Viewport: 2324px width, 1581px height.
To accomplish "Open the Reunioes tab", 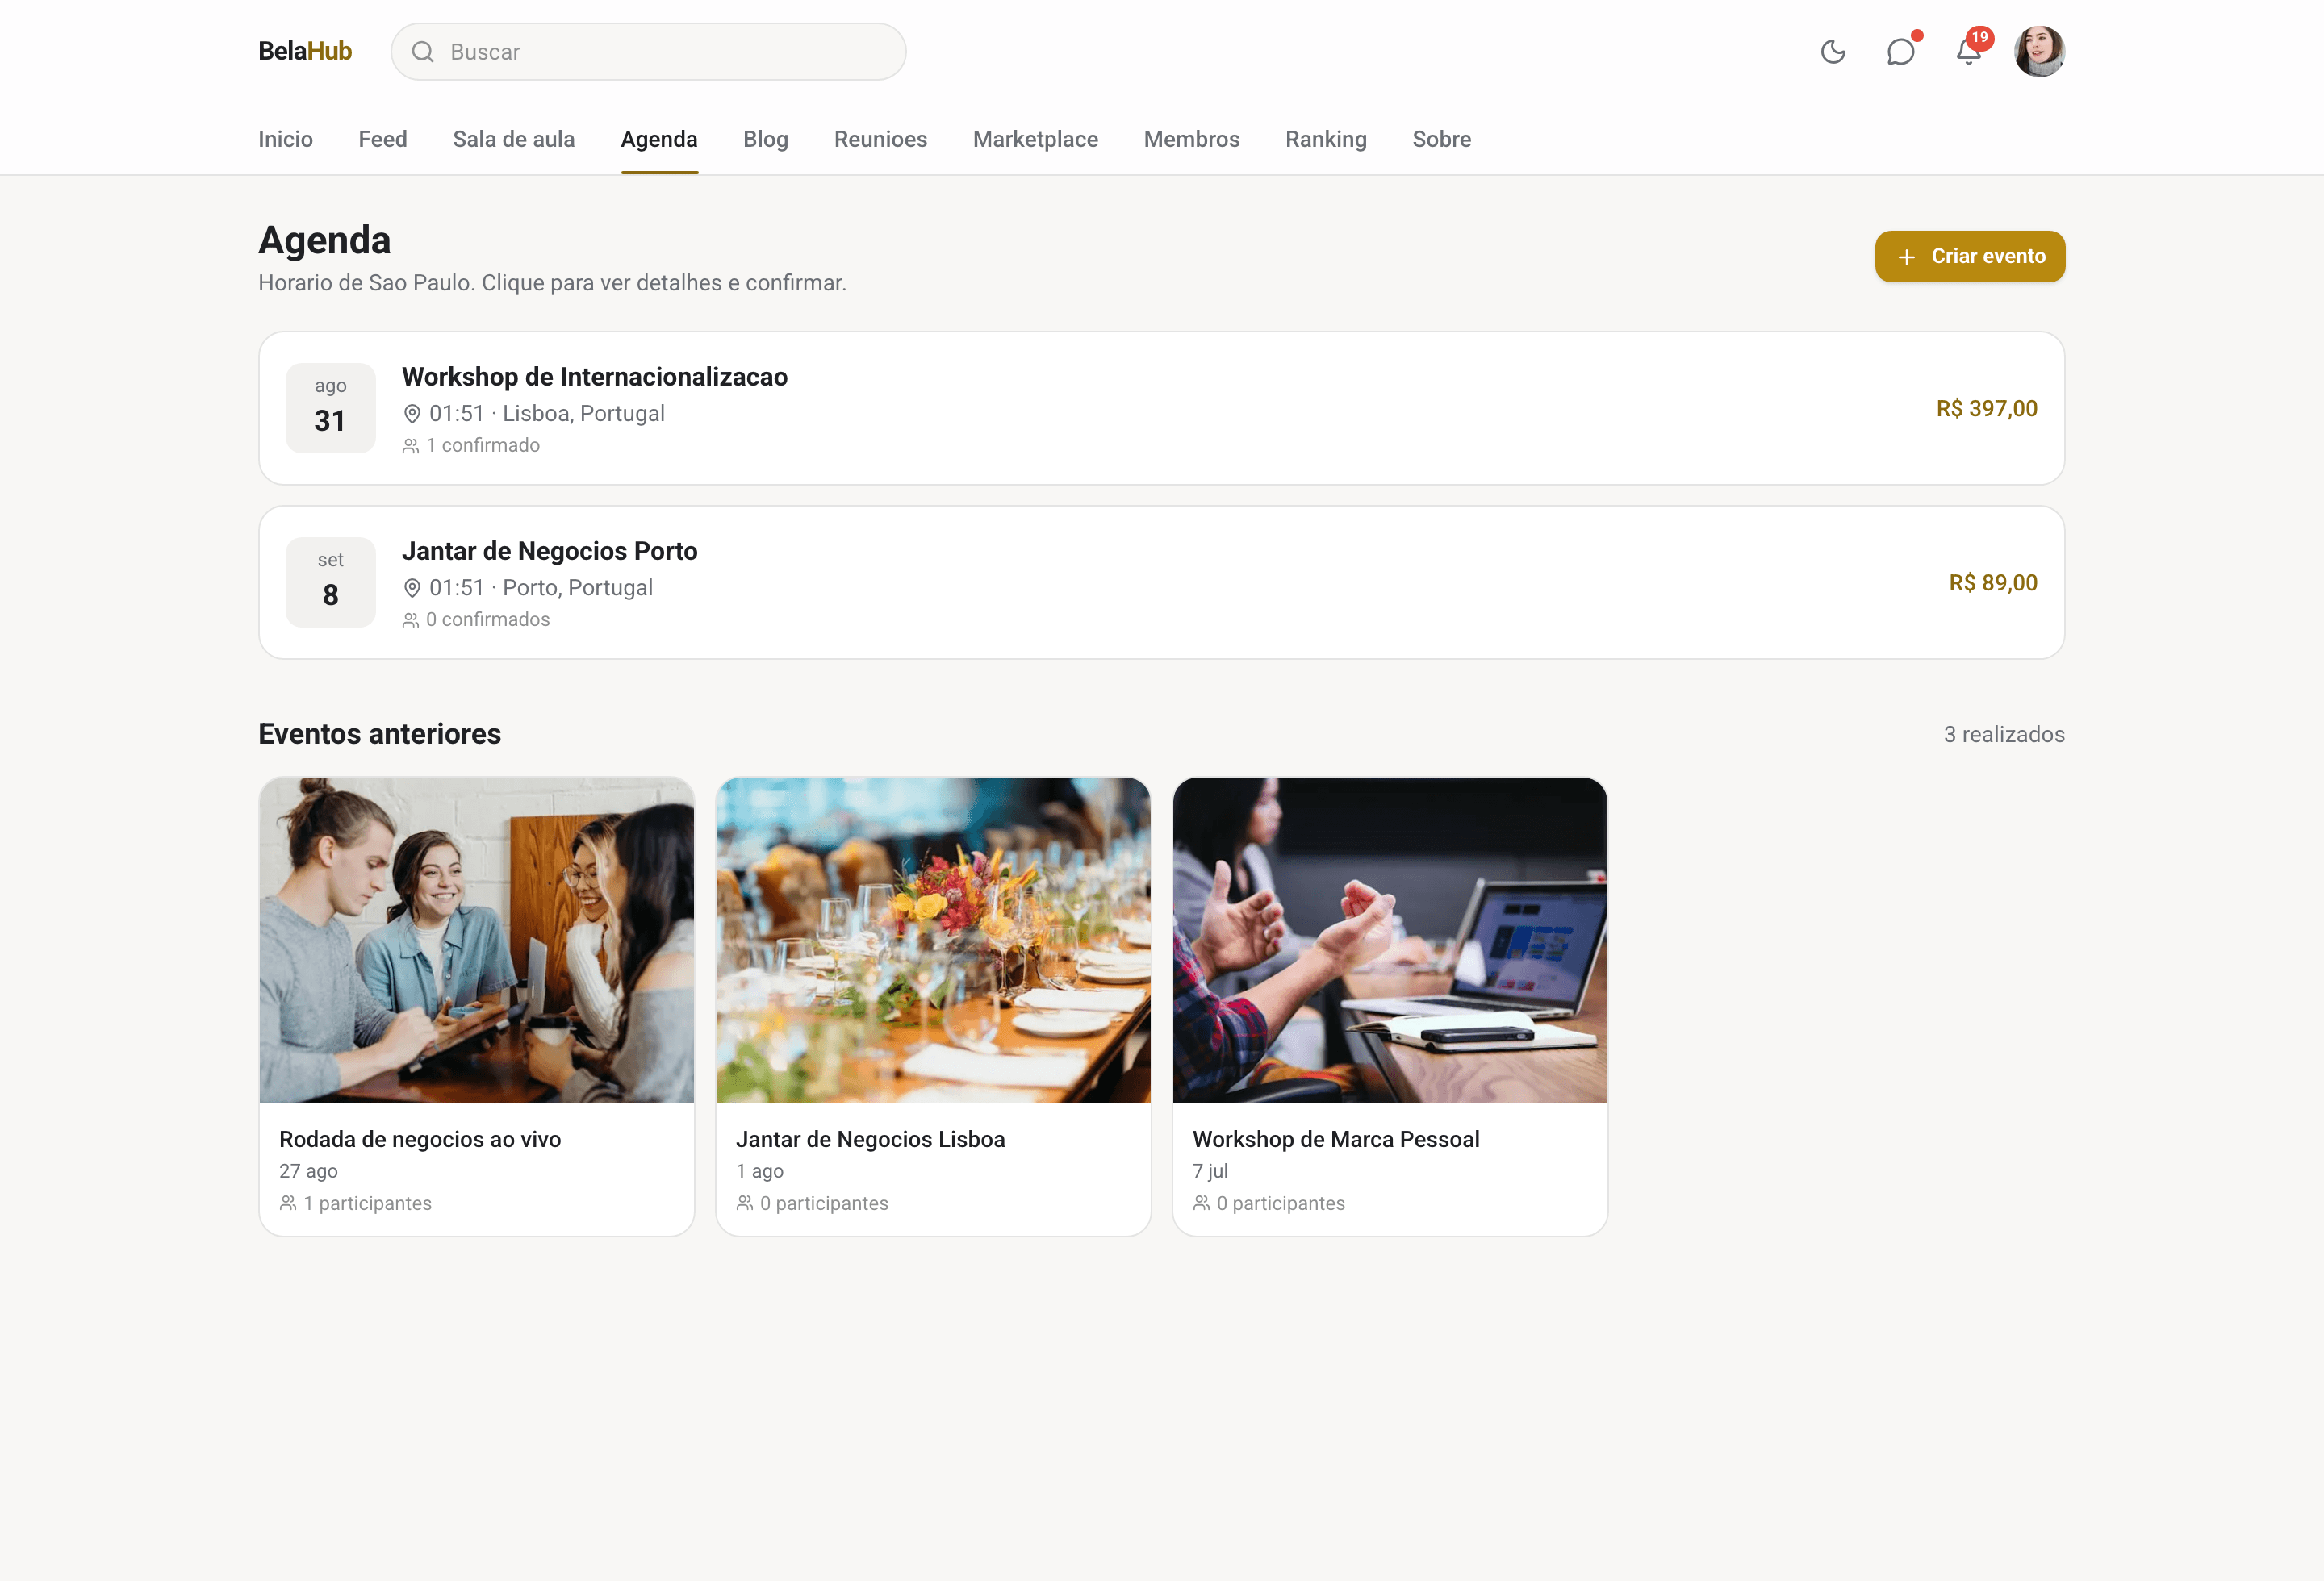I will point(880,139).
